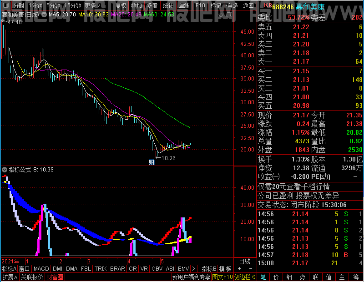Click the 财 marker under the candlesticks
Image resolution: width=364 pixels, height=282 pixels.
(152, 162)
